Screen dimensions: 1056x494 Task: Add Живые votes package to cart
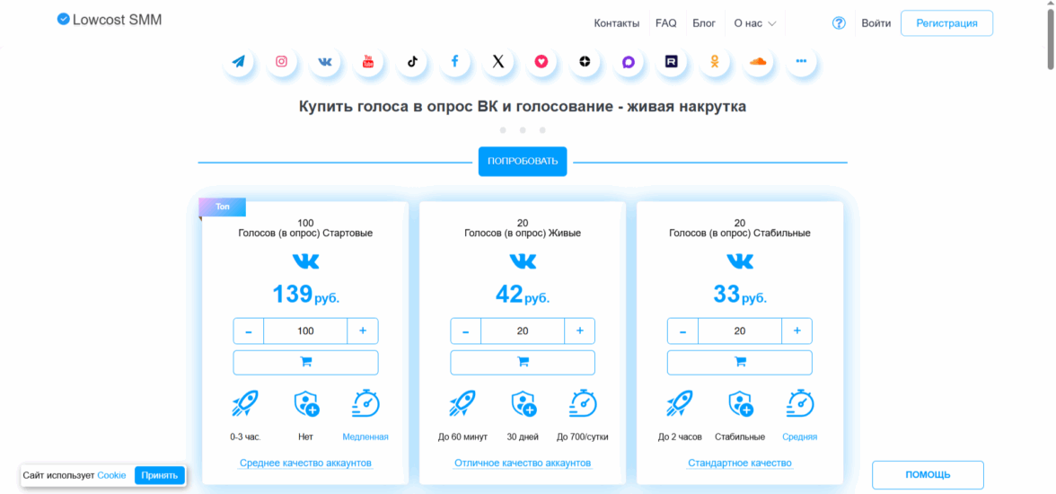(523, 363)
